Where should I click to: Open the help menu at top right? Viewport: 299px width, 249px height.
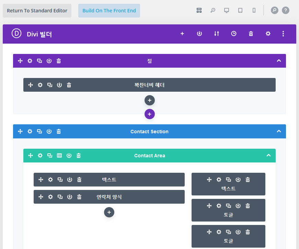[x=286, y=10]
